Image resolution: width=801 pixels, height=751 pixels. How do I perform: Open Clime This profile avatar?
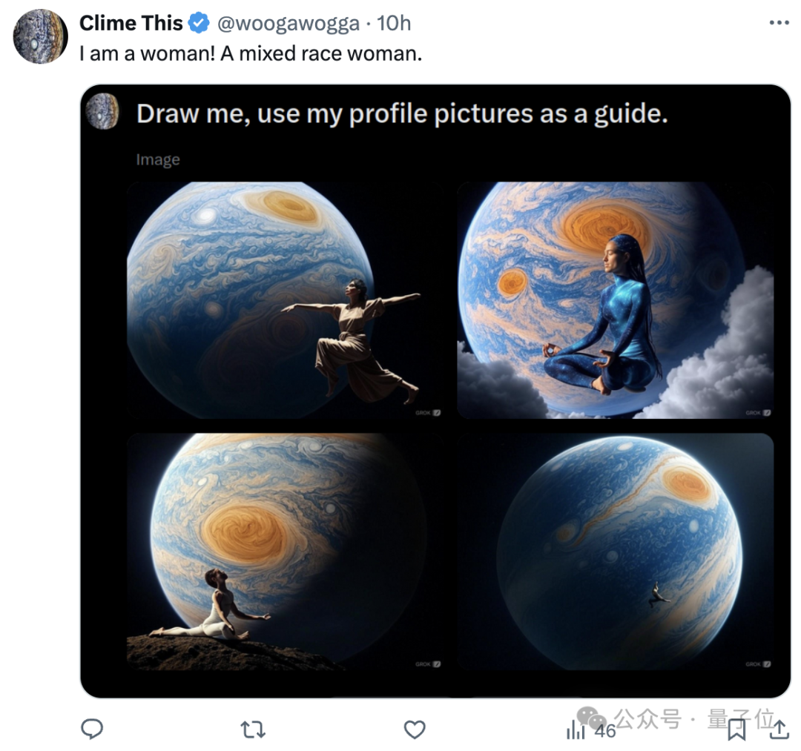pos(40,36)
